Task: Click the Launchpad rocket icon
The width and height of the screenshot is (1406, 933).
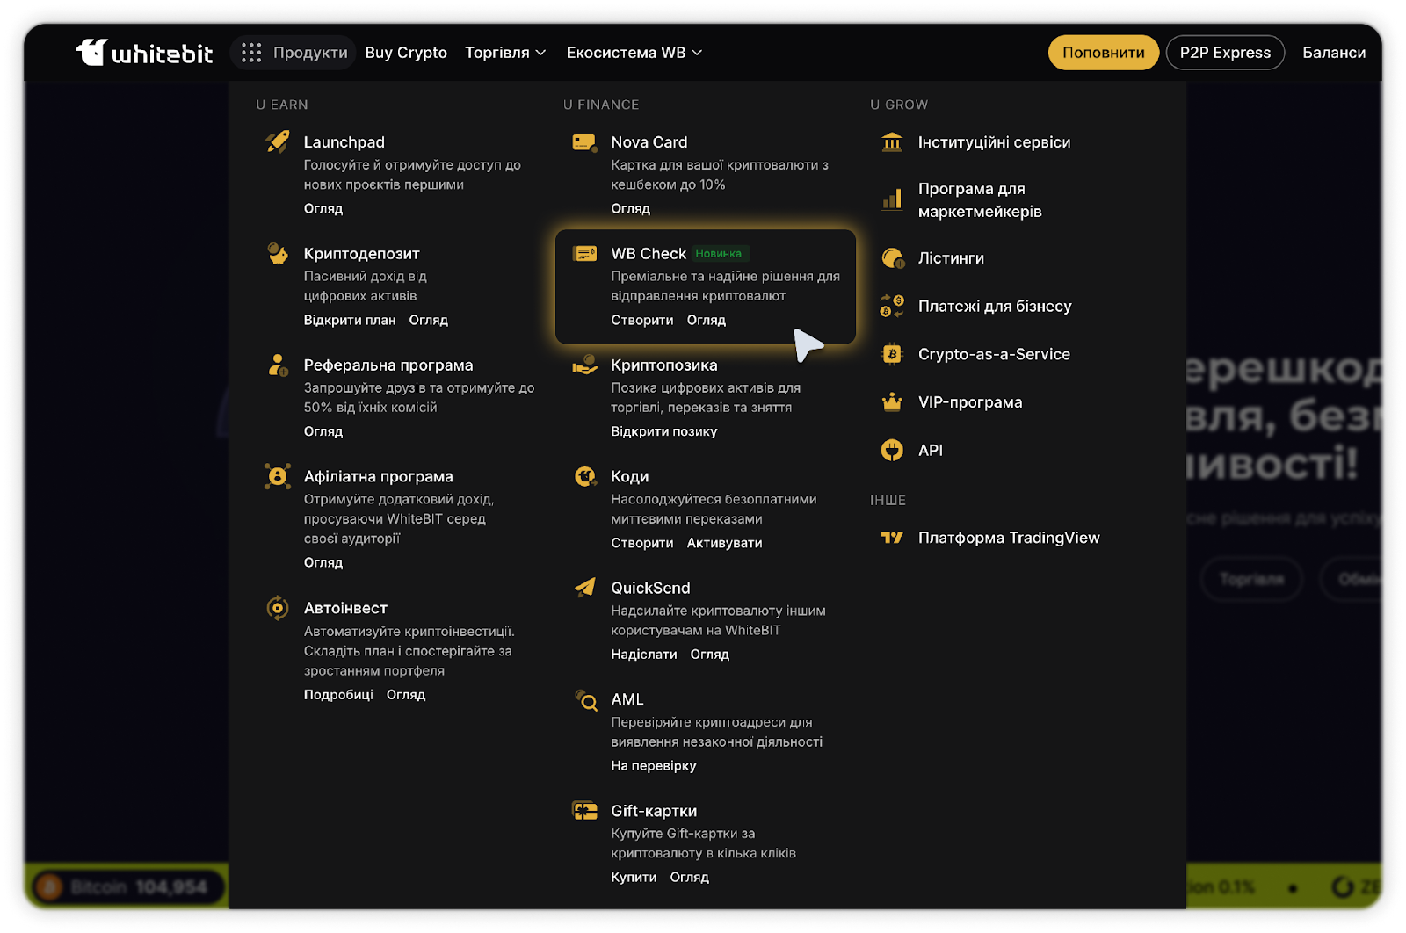Action: pyautogui.click(x=278, y=141)
